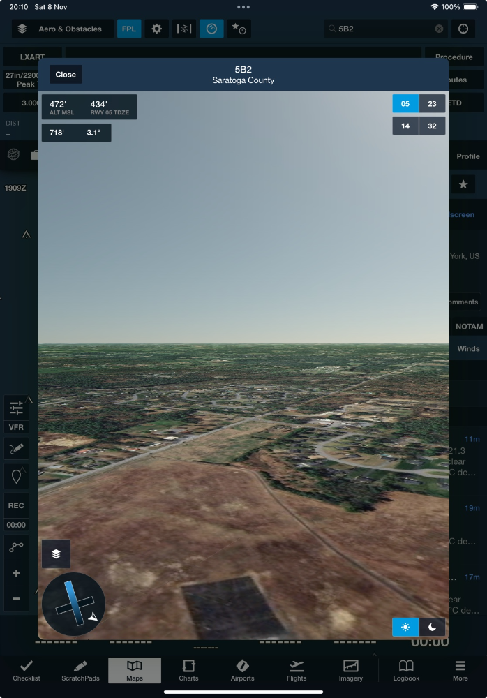Select runway 23 approach view
This screenshot has height=698, width=487.
tap(432, 104)
